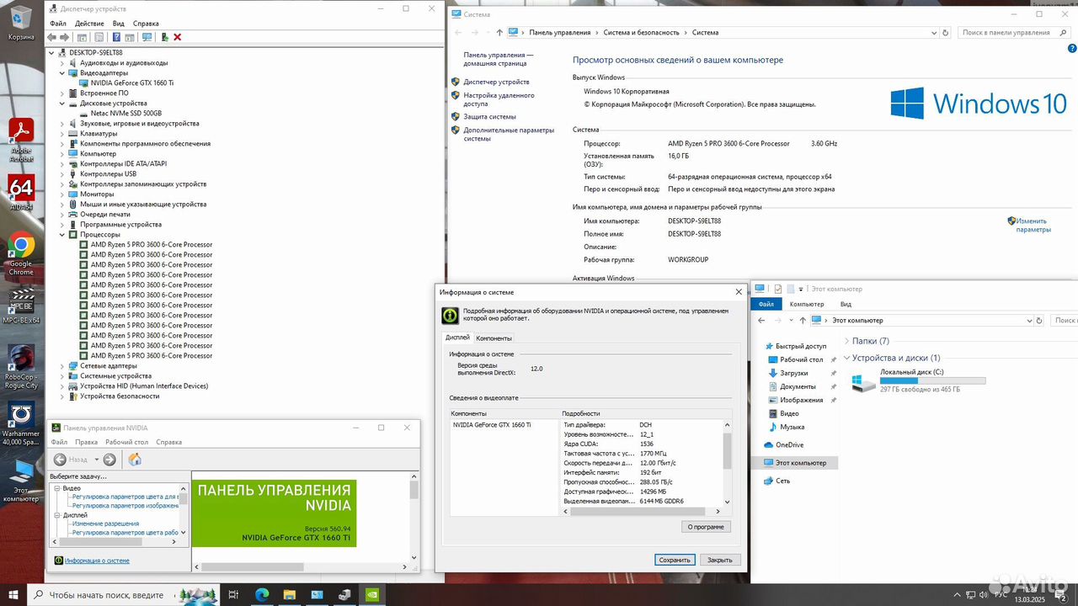Collapse the Дисковые устройства node
1078x606 pixels.
coord(62,104)
